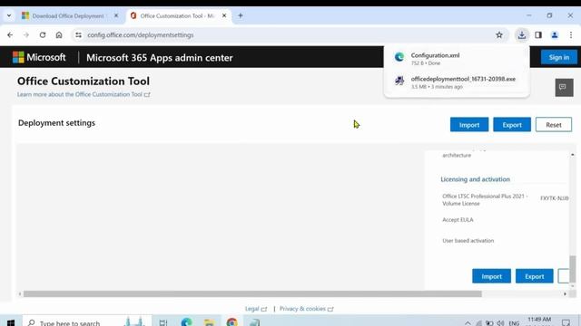Click the Sign in button
The image size is (581, 326).
point(559,57)
